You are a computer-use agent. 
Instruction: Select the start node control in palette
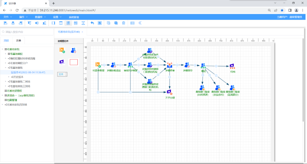coord(62,50)
